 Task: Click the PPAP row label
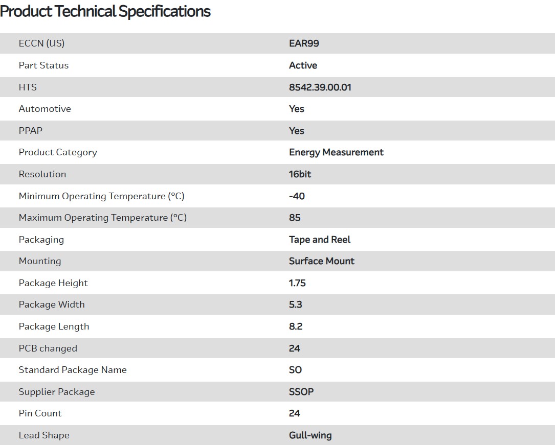pyautogui.click(x=31, y=131)
